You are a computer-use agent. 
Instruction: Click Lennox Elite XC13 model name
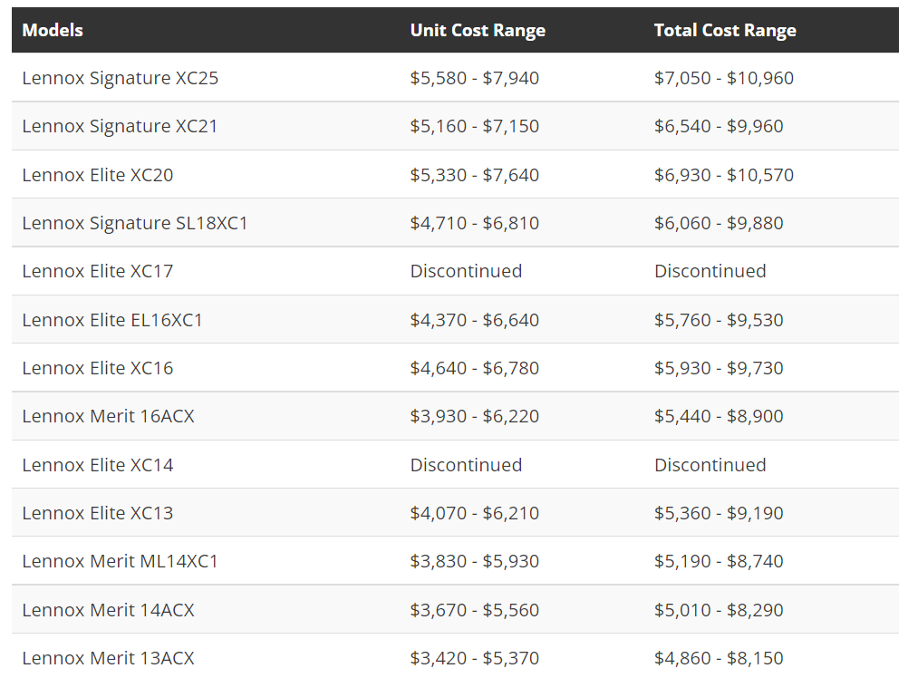click(98, 513)
